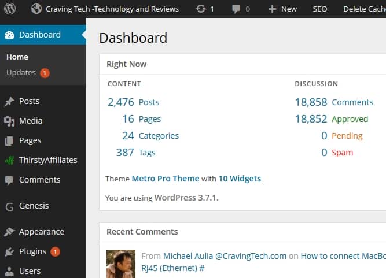Screen dimensions: 386x278
Task: Click the Posts link in Right Now
Action: [x=149, y=102]
